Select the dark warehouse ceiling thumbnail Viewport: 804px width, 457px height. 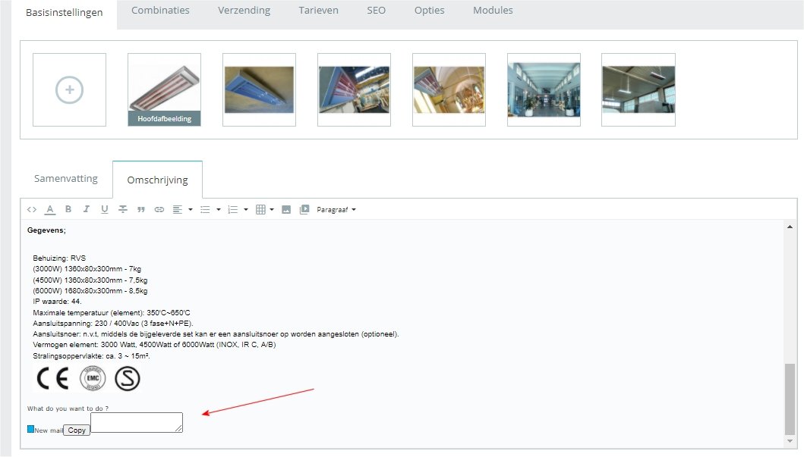pos(638,90)
